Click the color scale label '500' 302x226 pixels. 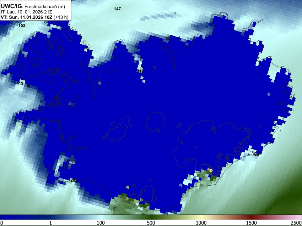tap(151, 223)
